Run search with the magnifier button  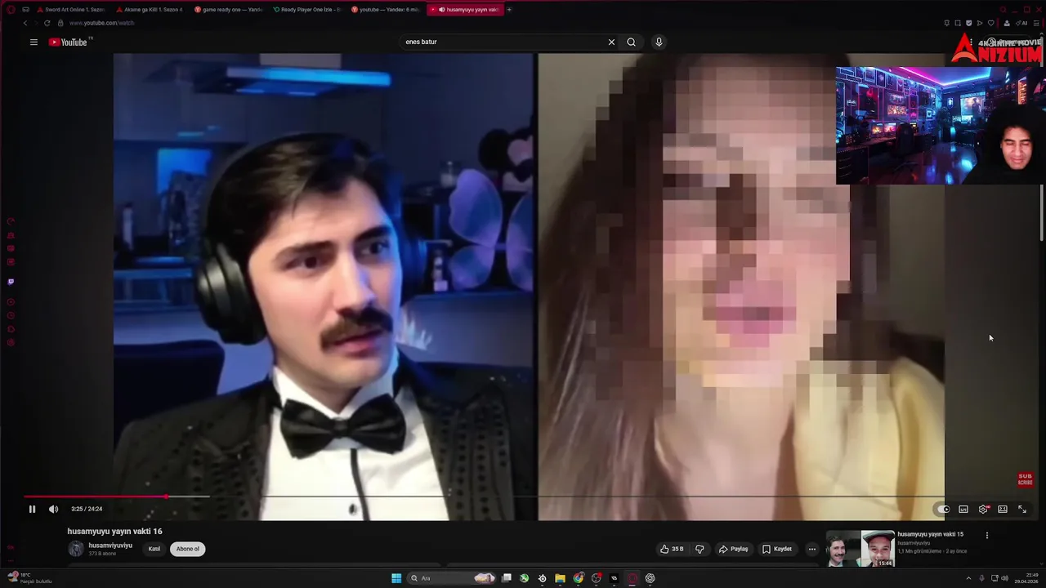click(631, 42)
